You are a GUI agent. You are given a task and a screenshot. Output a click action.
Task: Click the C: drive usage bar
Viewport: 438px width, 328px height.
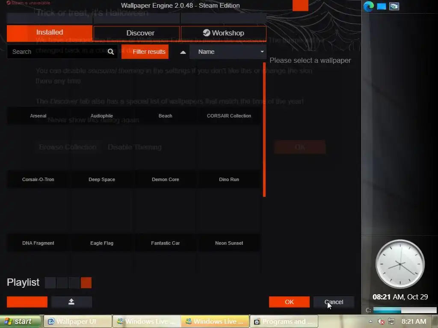click(405, 310)
